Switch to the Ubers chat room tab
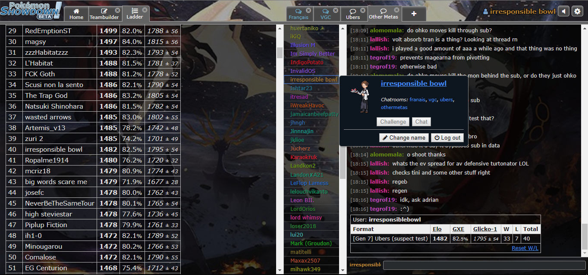The width and height of the screenshot is (588, 275). point(353,14)
